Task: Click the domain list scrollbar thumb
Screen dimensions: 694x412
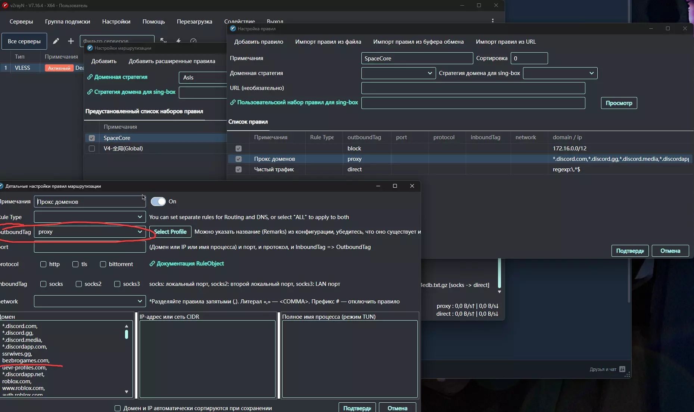Action: (127, 334)
